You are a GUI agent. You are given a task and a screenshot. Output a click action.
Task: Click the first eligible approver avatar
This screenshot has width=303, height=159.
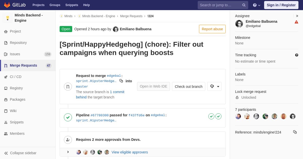tap(79, 152)
